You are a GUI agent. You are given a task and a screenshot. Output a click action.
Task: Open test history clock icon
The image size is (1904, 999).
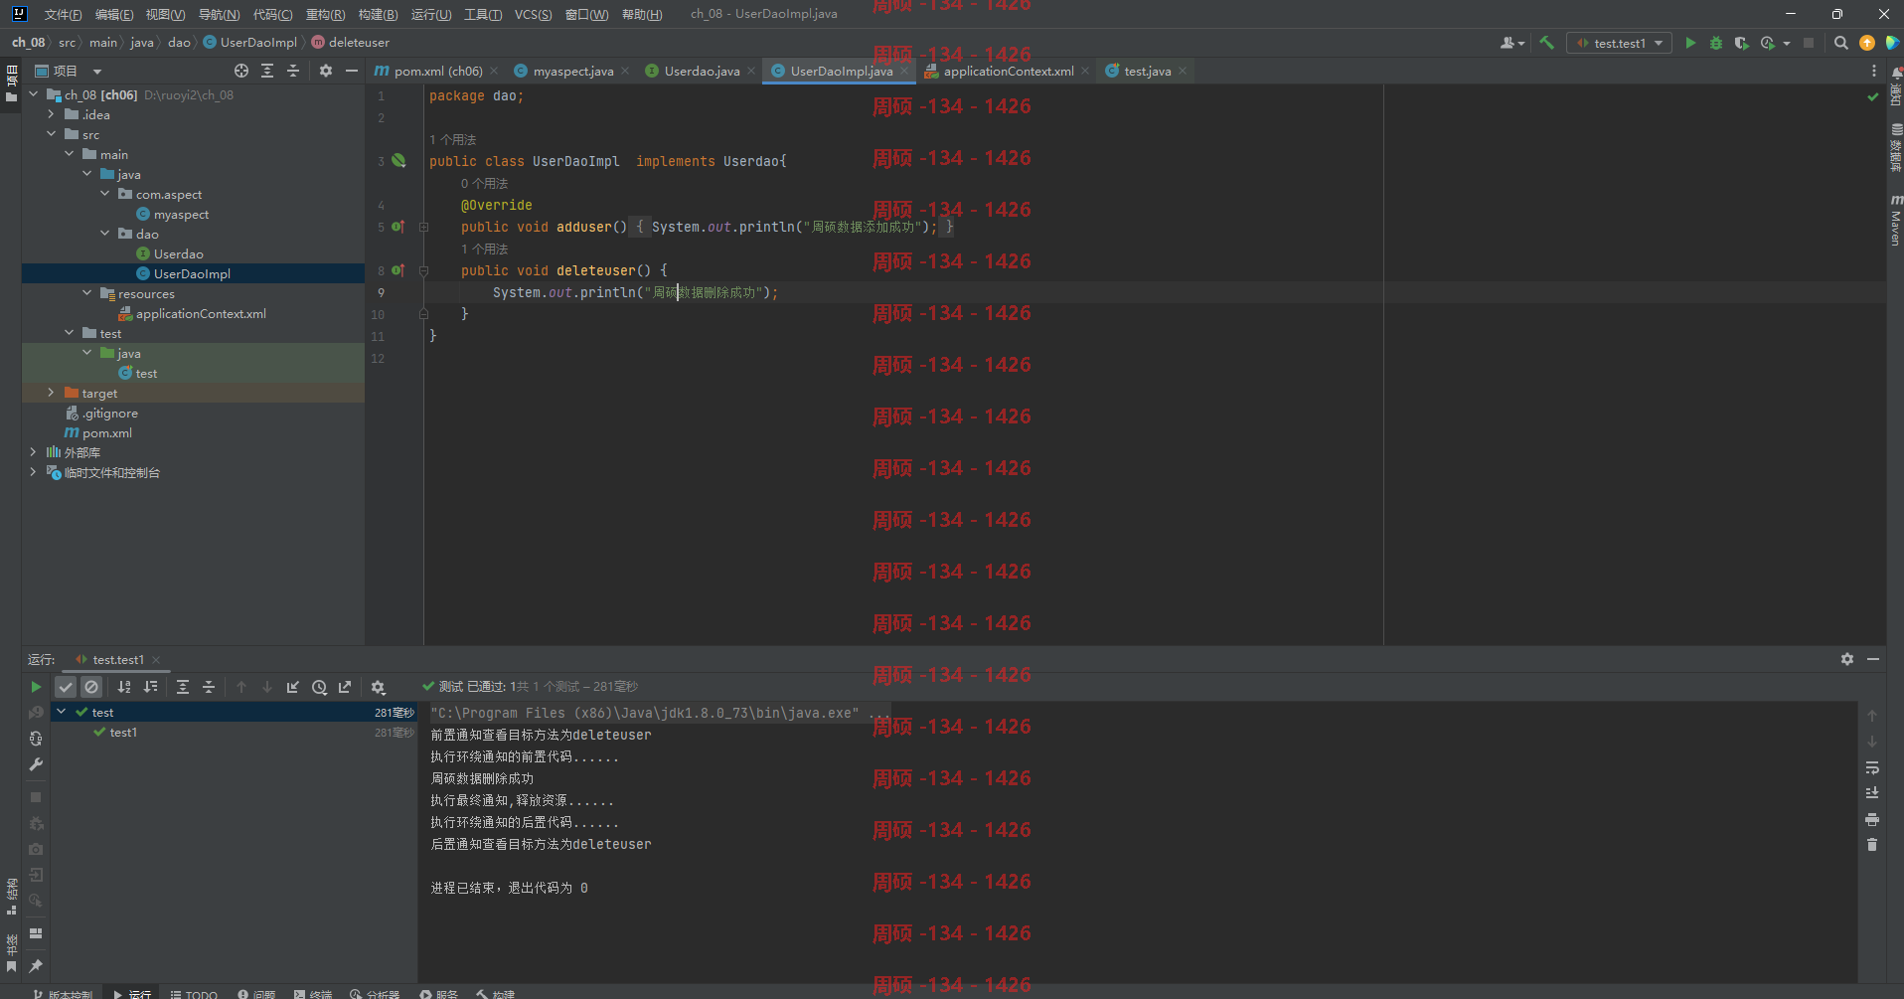tap(319, 687)
